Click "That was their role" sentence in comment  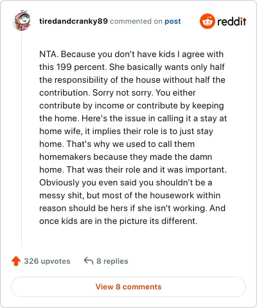pyautogui.click(x=103, y=169)
